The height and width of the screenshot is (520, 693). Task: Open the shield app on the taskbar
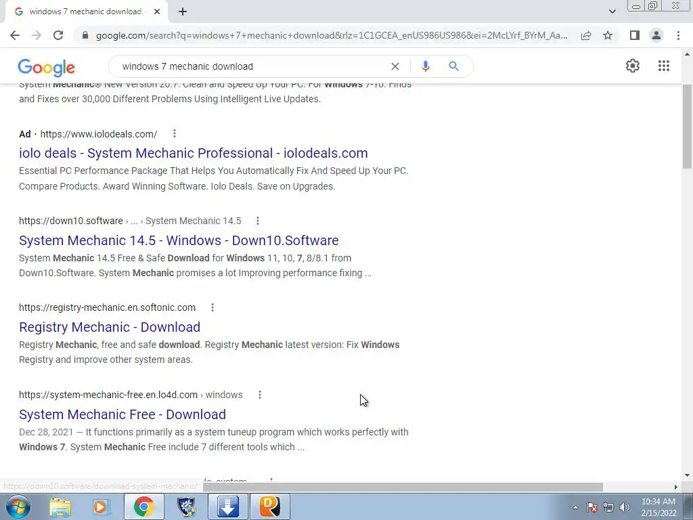tap(187, 506)
